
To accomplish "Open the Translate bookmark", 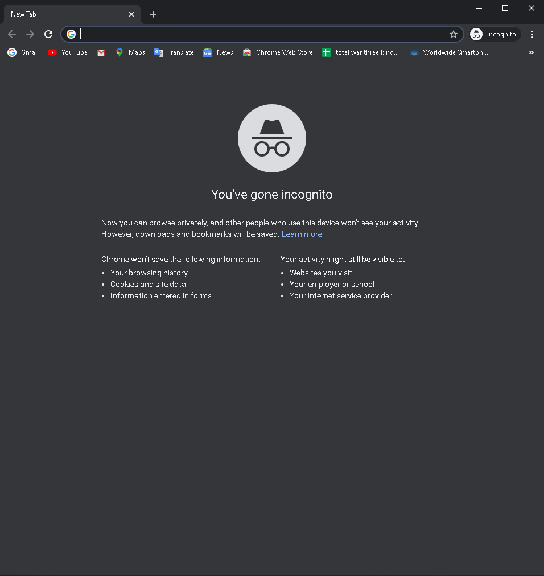I will pyautogui.click(x=174, y=52).
